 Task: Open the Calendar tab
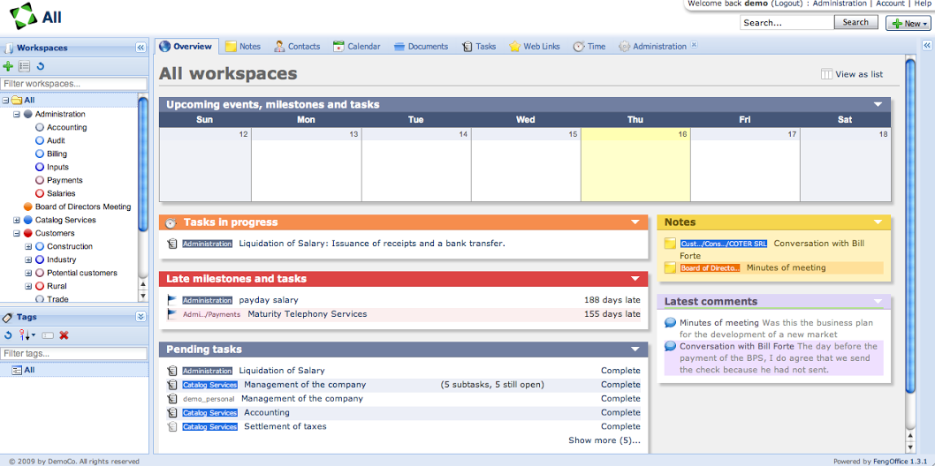(x=356, y=47)
